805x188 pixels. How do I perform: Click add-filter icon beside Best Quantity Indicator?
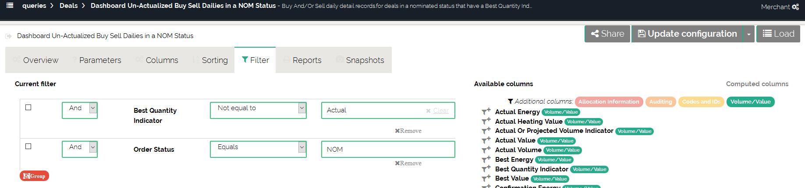[486, 169]
